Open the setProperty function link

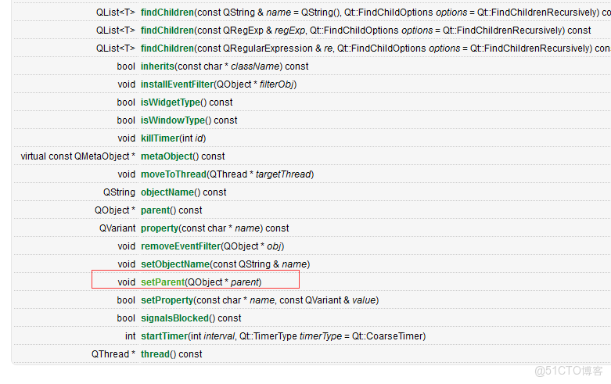(166, 300)
